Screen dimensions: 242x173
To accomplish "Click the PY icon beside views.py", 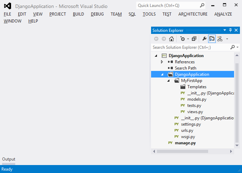I will (183, 111).
